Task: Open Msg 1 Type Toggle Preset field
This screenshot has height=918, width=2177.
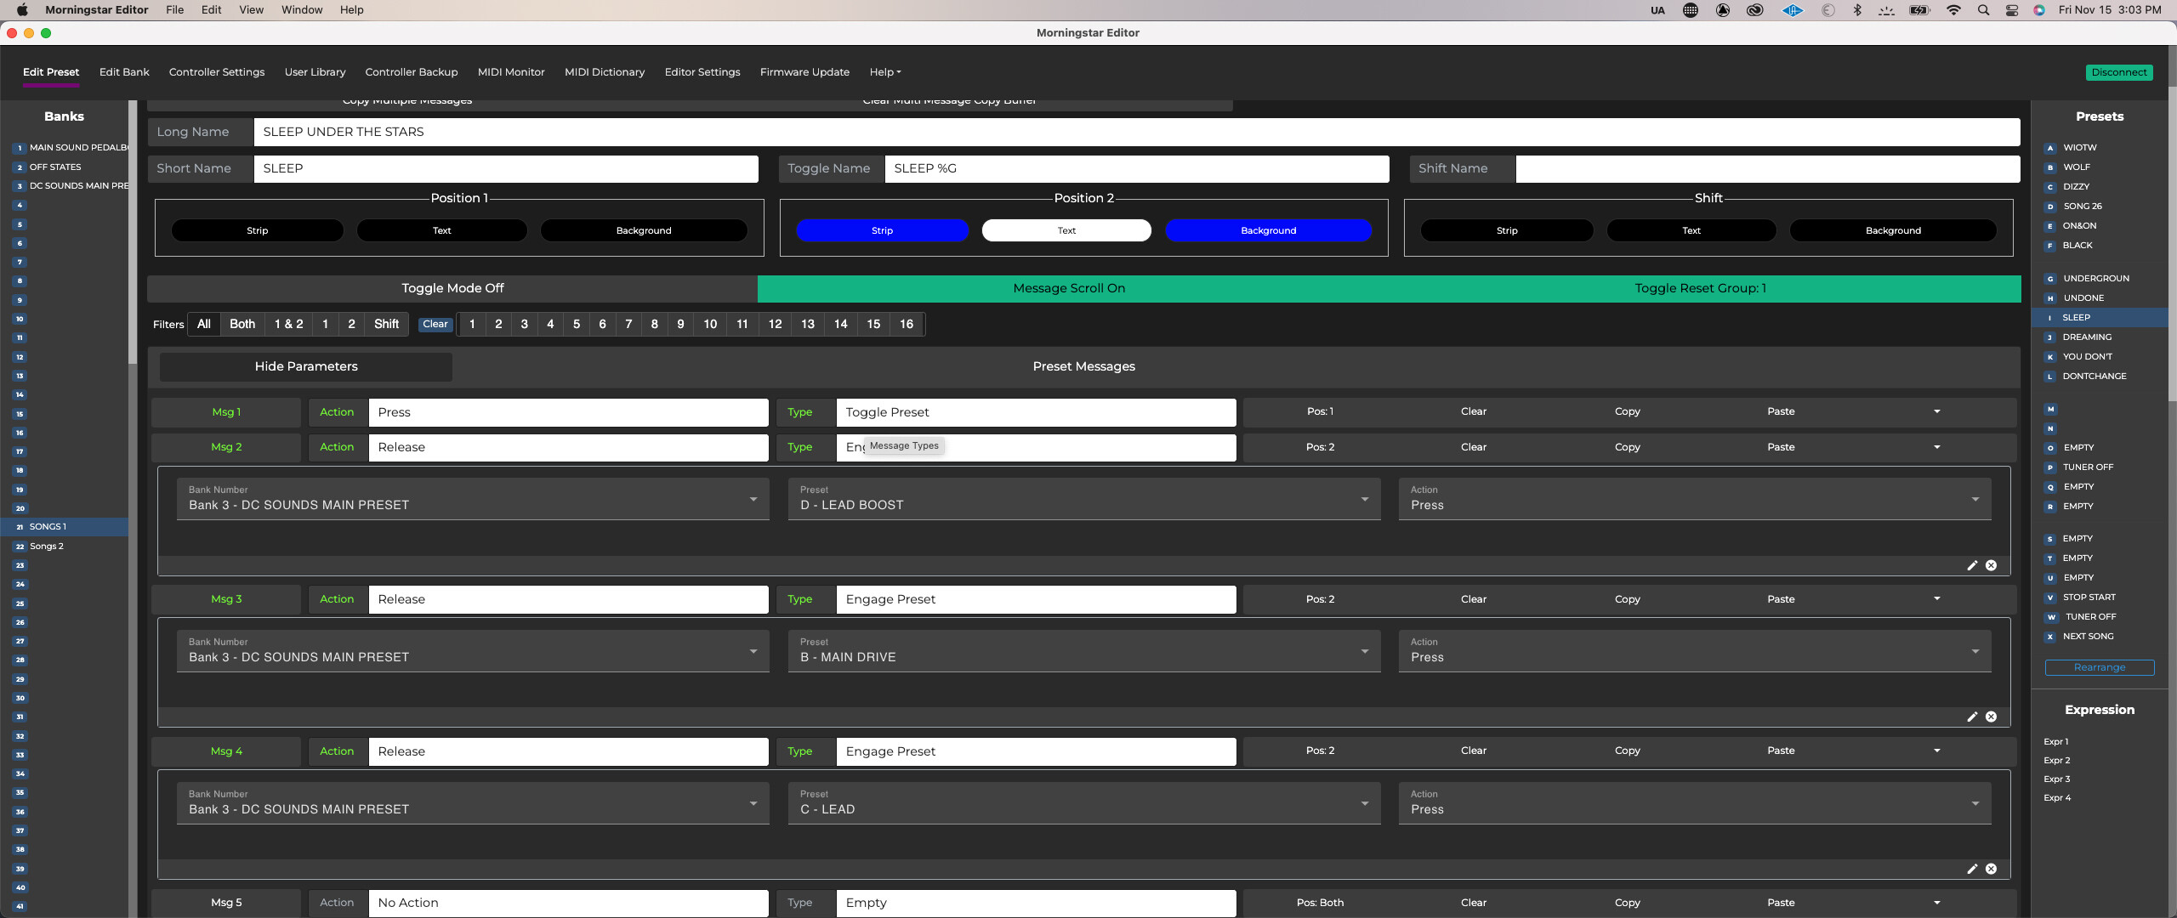Action: click(x=1036, y=412)
